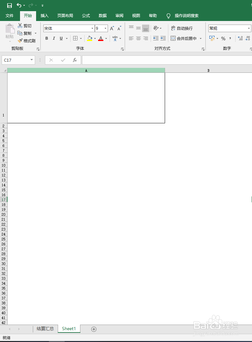Apply red font color

(x=101, y=38)
